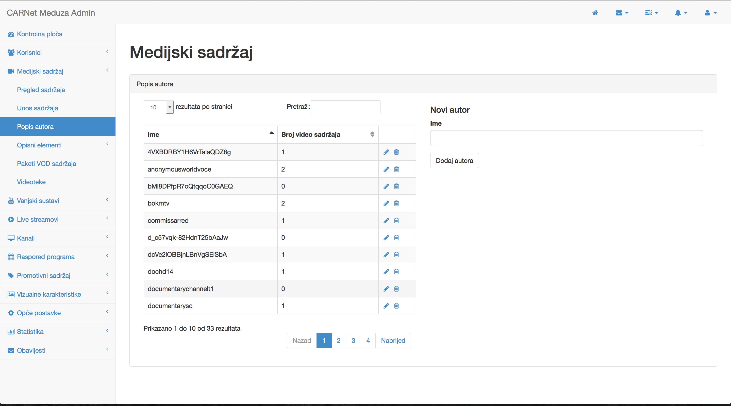Expand the Kanali sidebar menu
Viewport: 731px width, 406px height.
(x=58, y=238)
